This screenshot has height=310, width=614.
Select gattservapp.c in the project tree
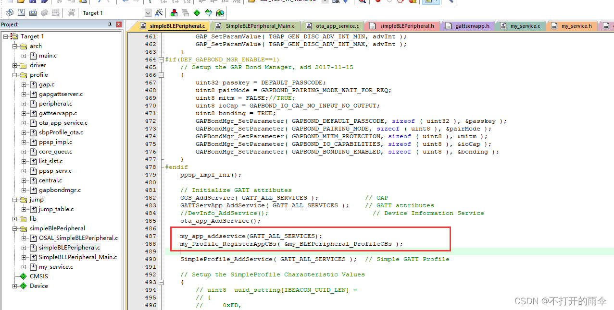tap(58, 113)
